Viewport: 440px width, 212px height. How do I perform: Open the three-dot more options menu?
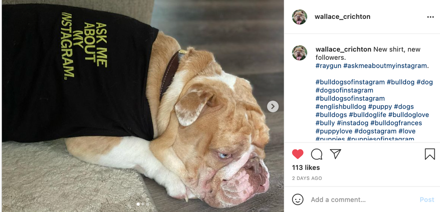tap(430, 17)
